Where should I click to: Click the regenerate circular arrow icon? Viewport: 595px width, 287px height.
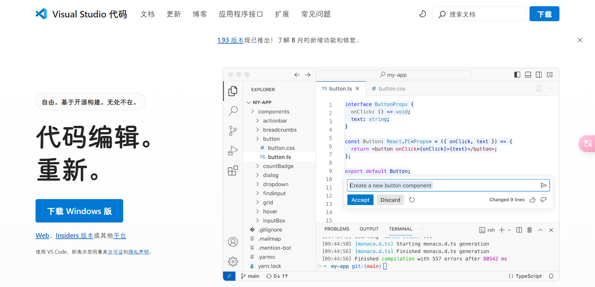[x=412, y=200]
